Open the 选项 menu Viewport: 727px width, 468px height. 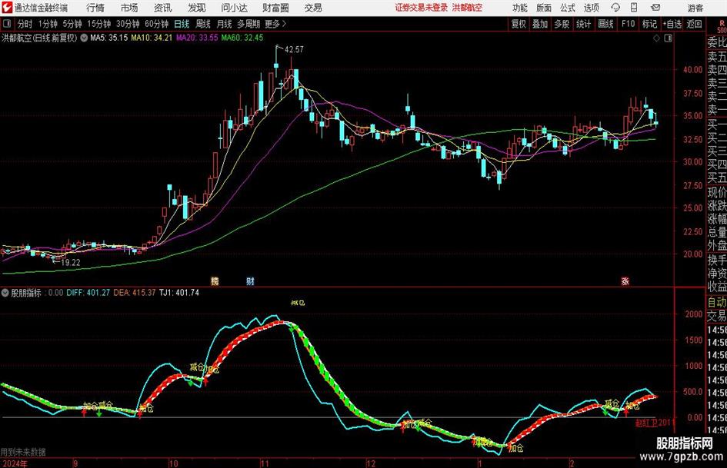click(591, 8)
